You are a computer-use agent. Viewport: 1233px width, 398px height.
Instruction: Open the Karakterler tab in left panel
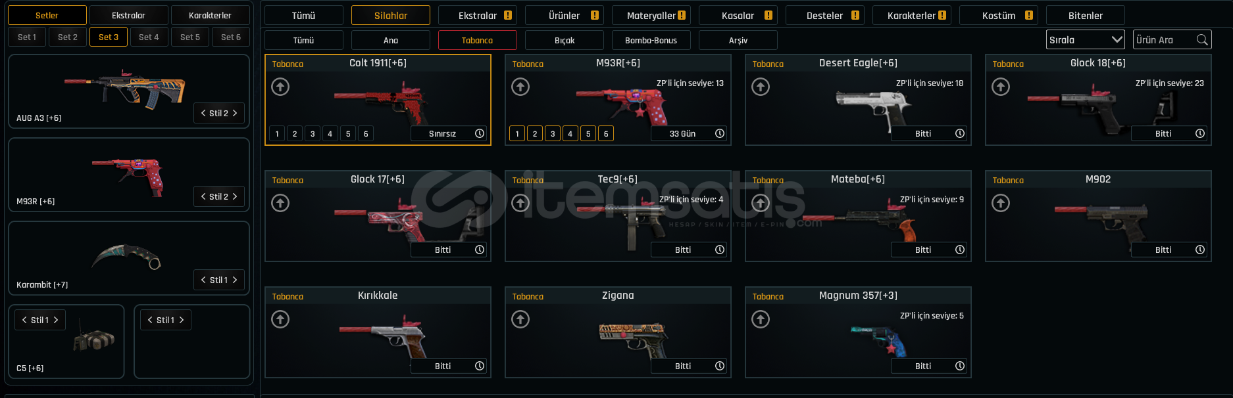tap(210, 15)
